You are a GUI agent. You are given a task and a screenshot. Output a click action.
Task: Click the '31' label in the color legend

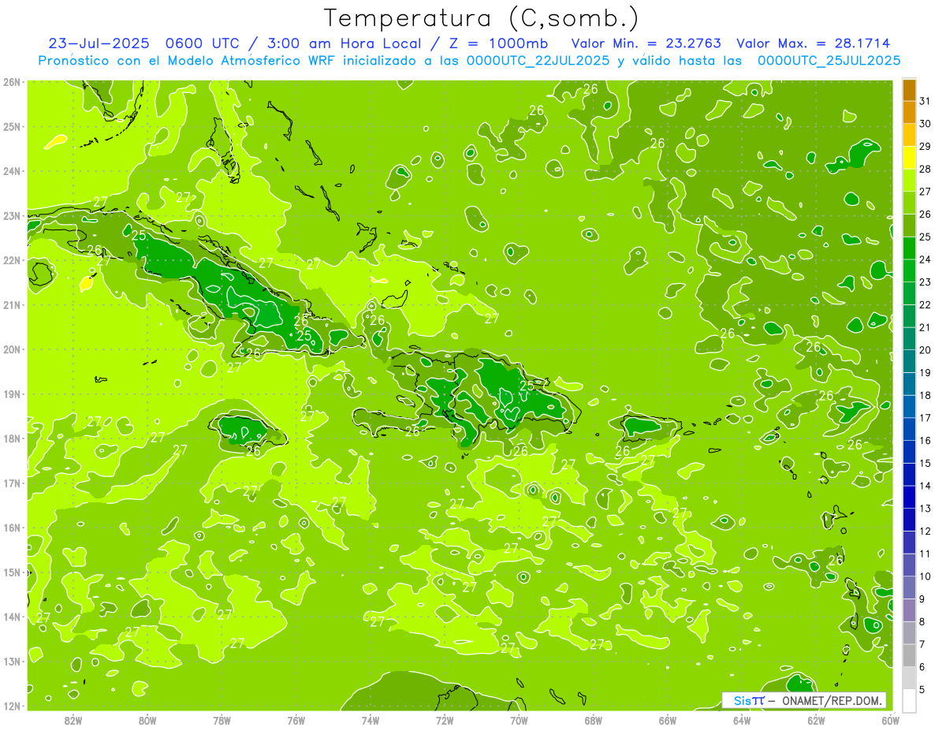point(925,101)
